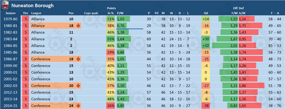Click the relegation arrow for 1986-87
This screenshot has width=285, height=109.
point(78,59)
